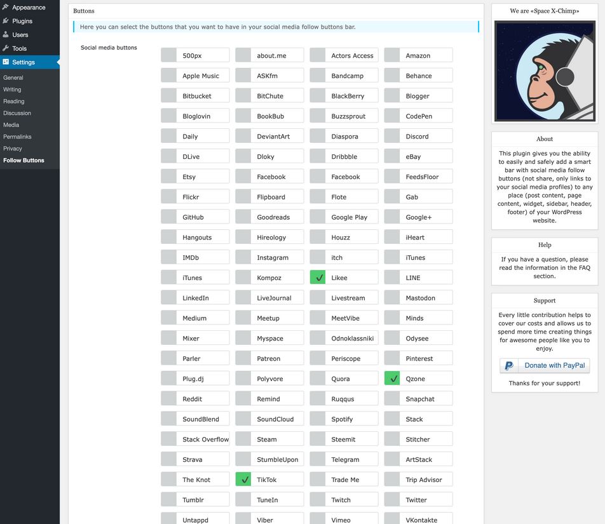Go to Writing settings submenu

(x=12, y=89)
